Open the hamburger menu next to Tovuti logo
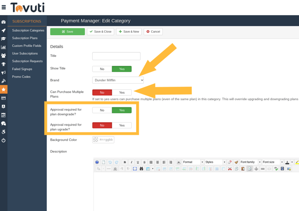299x211 pixels. click(3, 7)
